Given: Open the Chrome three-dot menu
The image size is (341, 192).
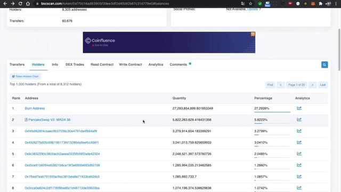Looking at the screenshot, I should coord(336,4).
